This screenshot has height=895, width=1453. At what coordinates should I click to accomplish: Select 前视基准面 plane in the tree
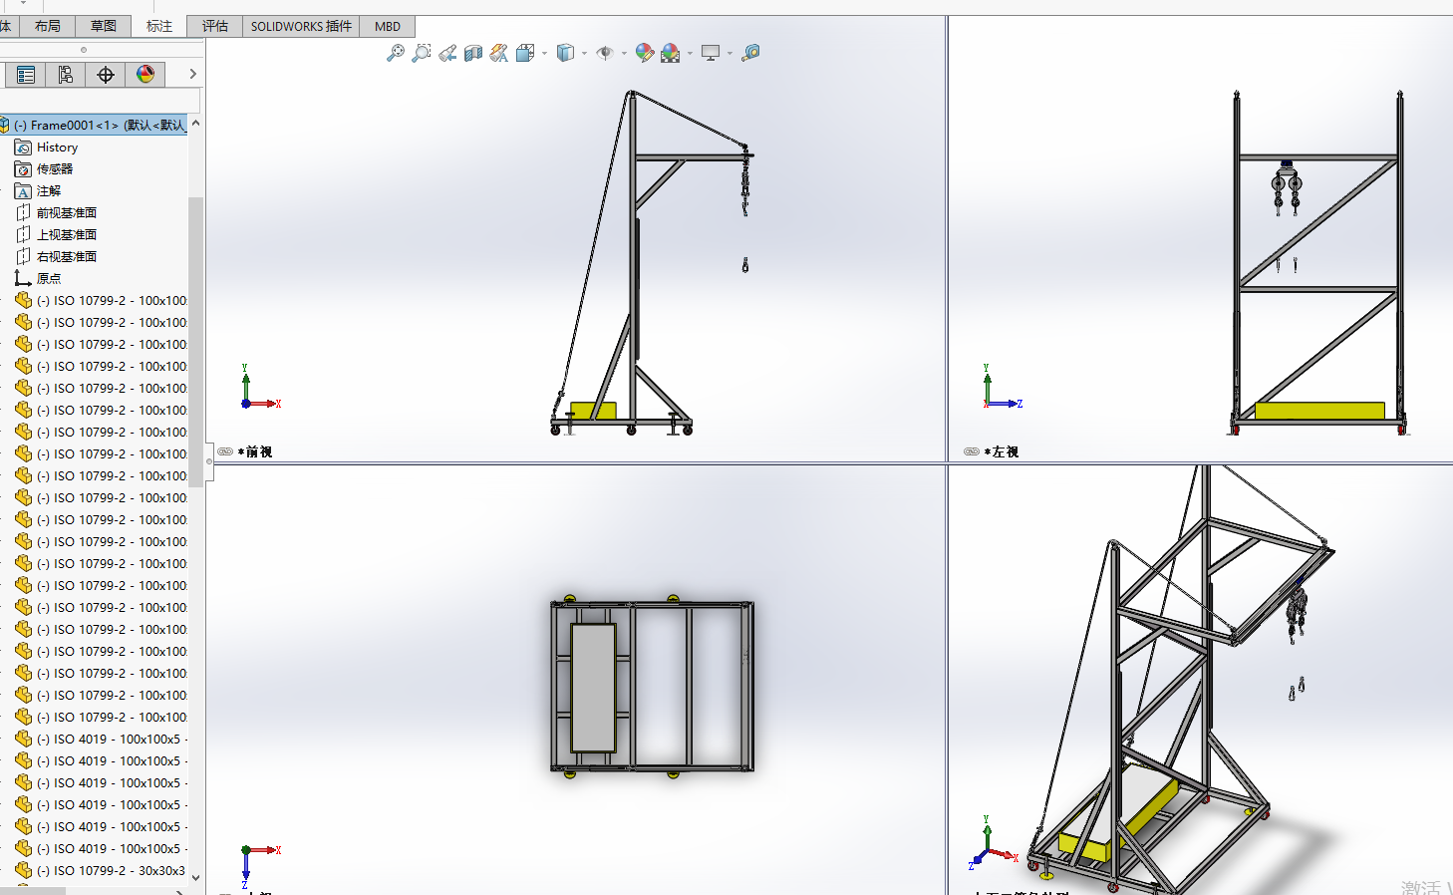pos(66,213)
